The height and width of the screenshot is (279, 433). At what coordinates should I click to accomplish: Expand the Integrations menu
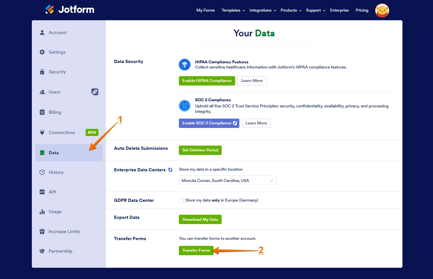(x=263, y=10)
